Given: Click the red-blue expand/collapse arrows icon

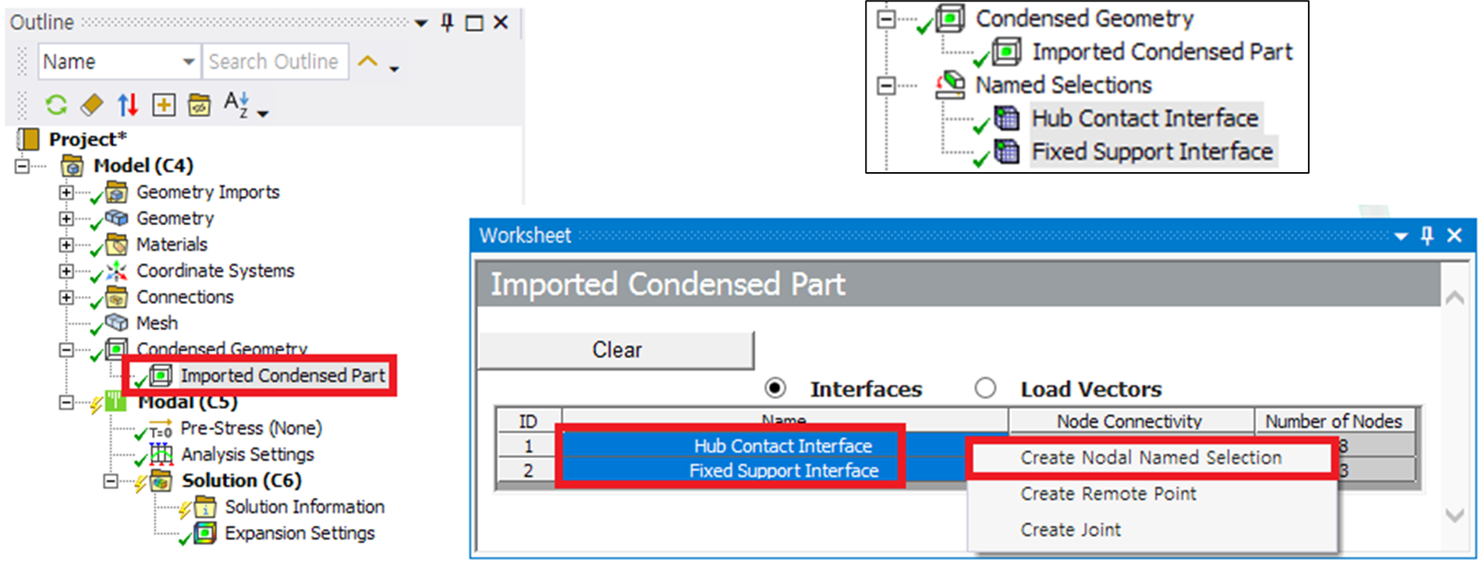Looking at the screenshot, I should pyautogui.click(x=128, y=104).
